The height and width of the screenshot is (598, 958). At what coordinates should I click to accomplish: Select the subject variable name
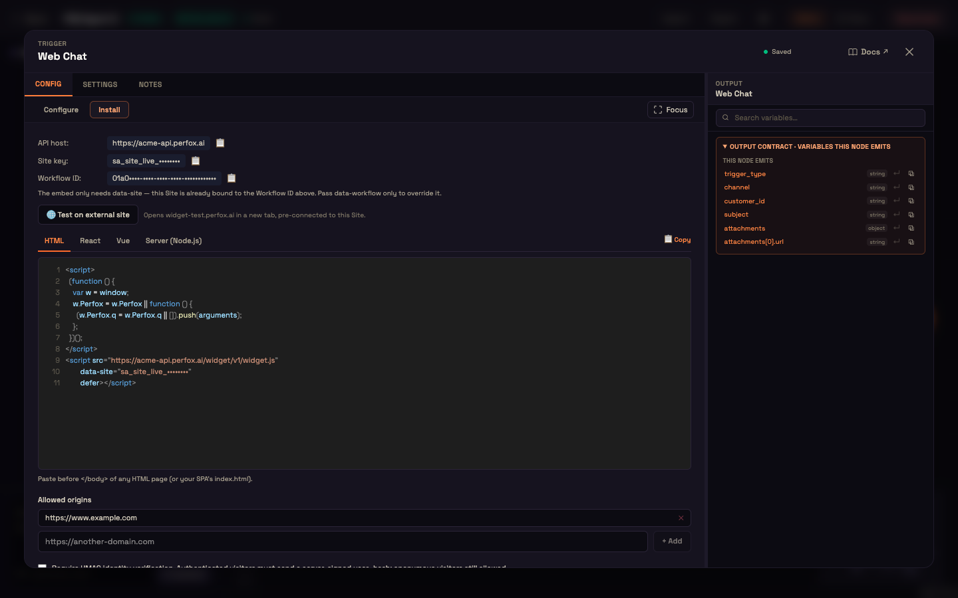coord(736,215)
